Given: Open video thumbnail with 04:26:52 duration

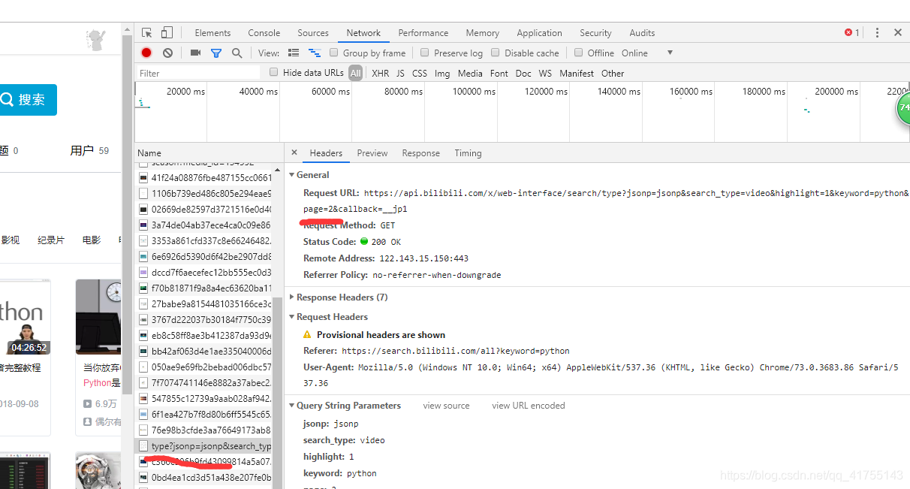Looking at the screenshot, I should coord(25,318).
